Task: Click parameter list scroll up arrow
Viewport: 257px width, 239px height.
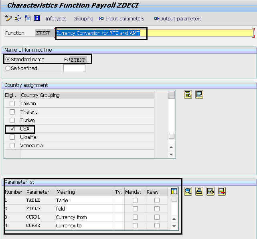Action: click(174, 219)
